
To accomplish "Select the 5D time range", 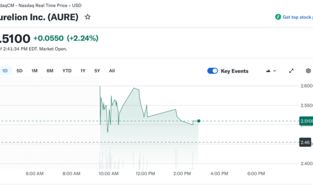I will pyautogui.click(x=19, y=71).
